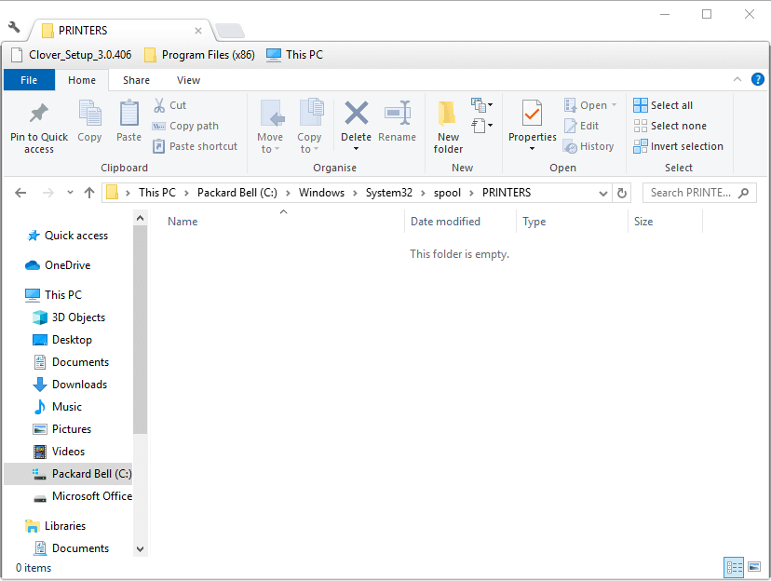Click Paste shortcut command
This screenshot has height=581, width=771.
click(195, 146)
